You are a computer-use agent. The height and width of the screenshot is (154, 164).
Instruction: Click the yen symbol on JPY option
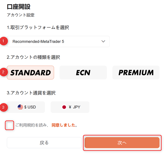point(70,107)
